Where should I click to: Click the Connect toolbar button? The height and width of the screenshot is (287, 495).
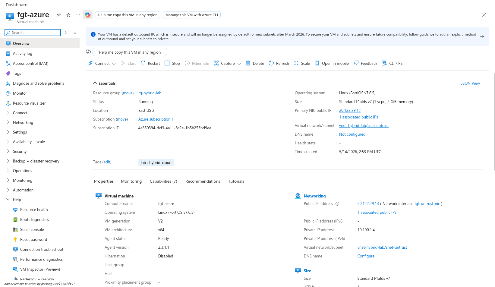click(x=99, y=63)
